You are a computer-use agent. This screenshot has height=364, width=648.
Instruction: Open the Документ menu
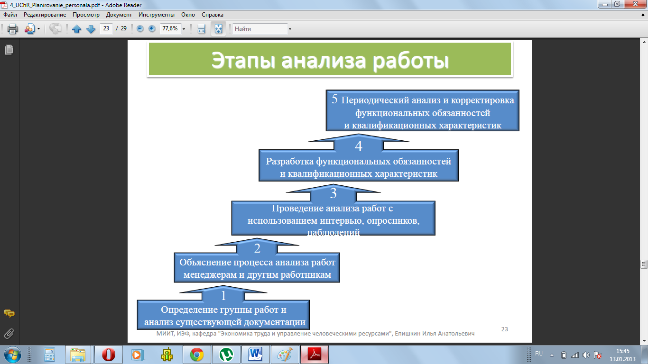click(119, 15)
